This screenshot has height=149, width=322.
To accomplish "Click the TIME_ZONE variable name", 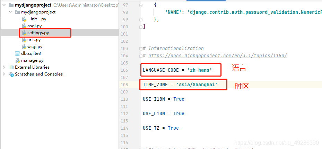I will tap(155, 85).
